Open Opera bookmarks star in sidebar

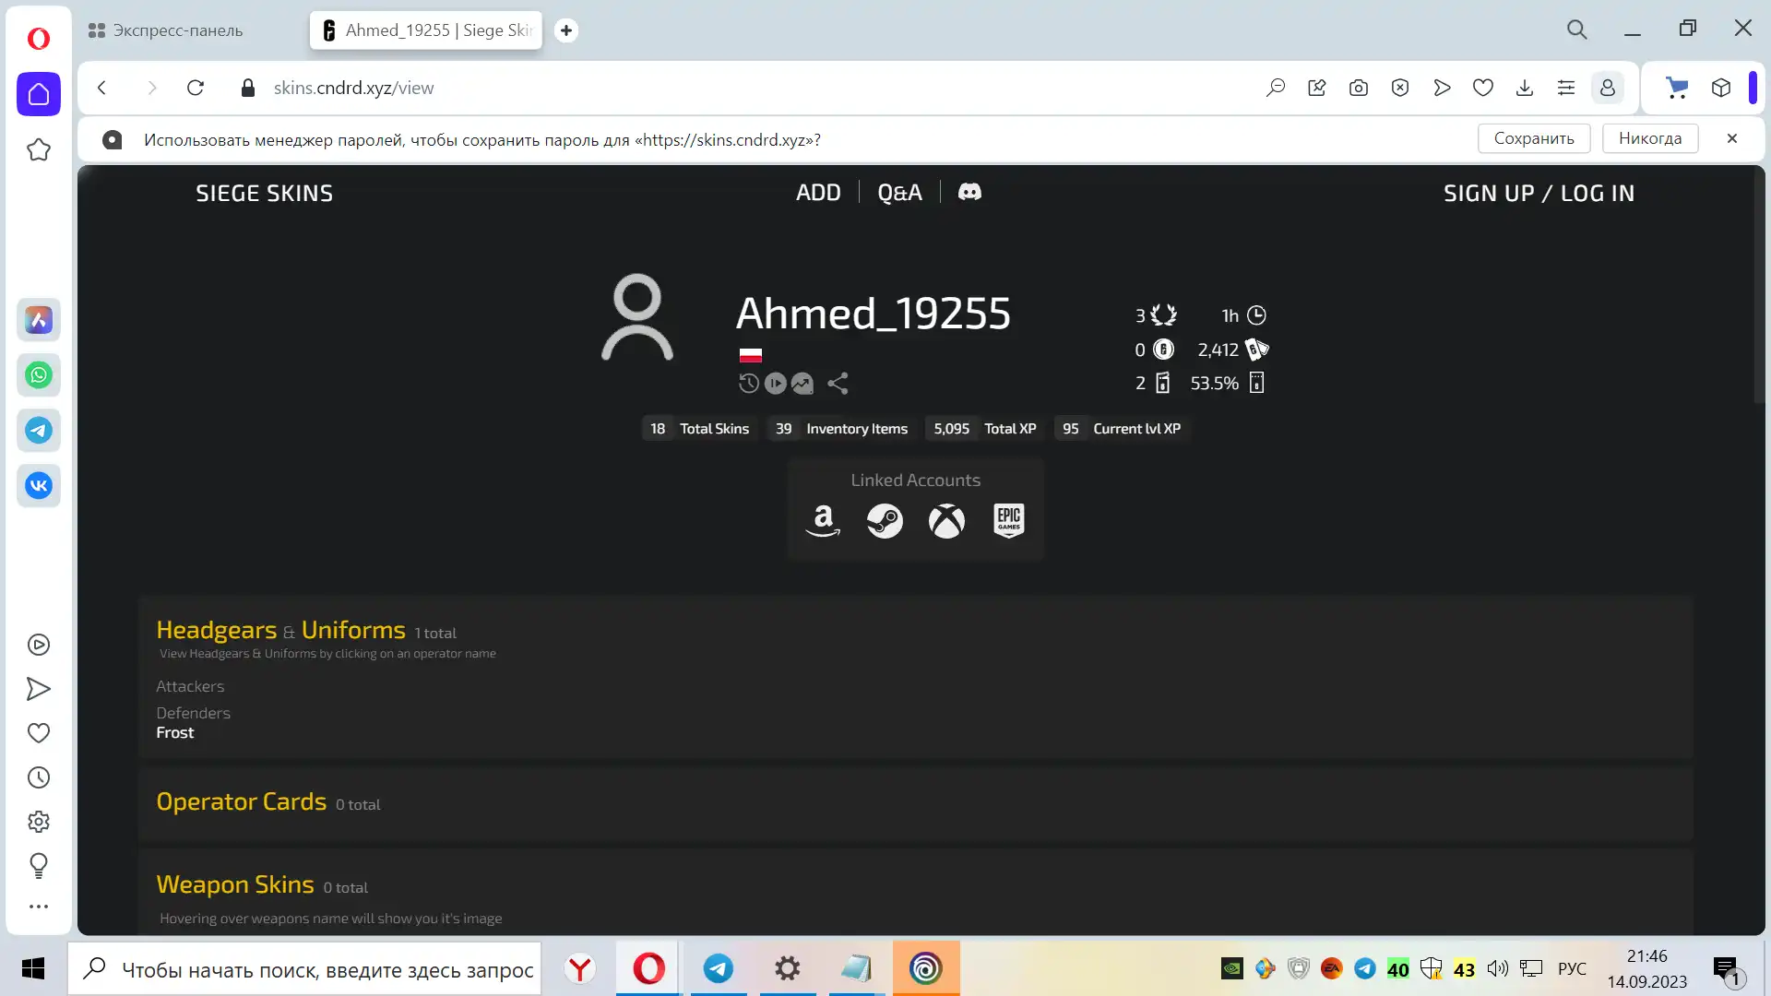coord(39,149)
